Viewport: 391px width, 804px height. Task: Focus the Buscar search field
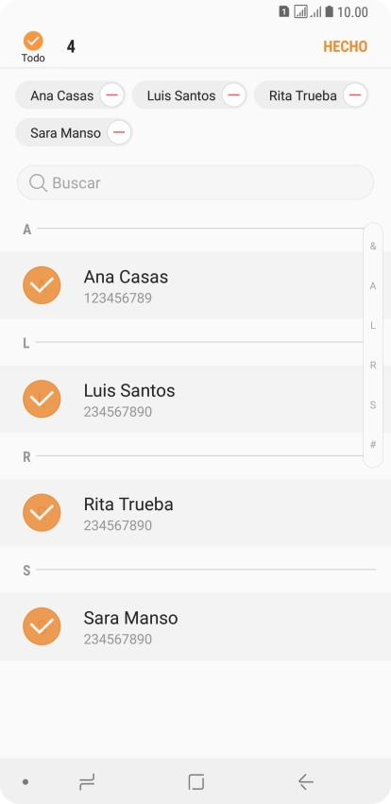pyautogui.click(x=195, y=182)
